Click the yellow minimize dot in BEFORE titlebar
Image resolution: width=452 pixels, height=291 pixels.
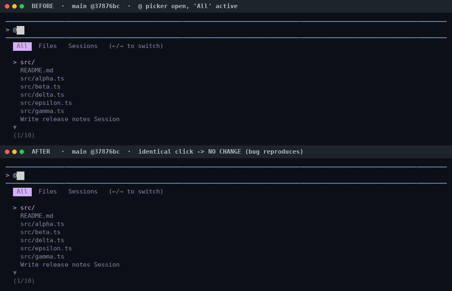tap(14, 7)
